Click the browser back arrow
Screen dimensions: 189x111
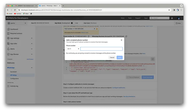[8, 10]
